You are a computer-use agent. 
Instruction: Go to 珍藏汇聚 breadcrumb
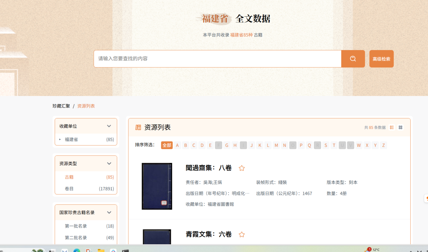point(61,106)
